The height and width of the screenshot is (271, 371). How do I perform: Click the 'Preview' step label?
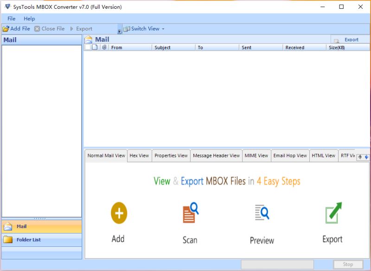coord(262,240)
